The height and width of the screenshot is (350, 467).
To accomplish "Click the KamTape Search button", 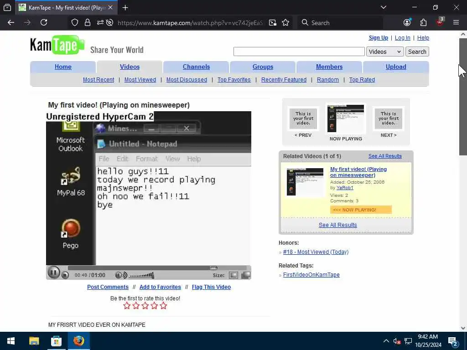I will coord(417,52).
